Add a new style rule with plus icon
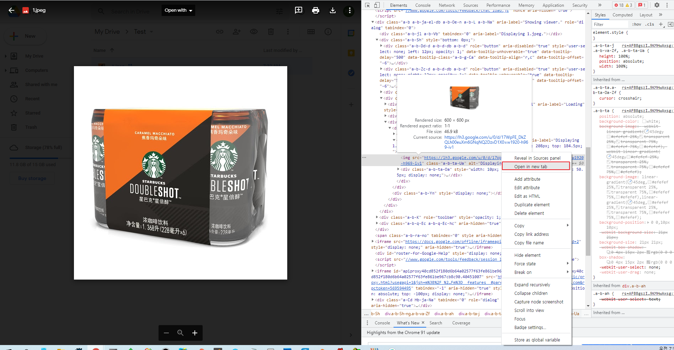674x350 pixels. point(661,25)
